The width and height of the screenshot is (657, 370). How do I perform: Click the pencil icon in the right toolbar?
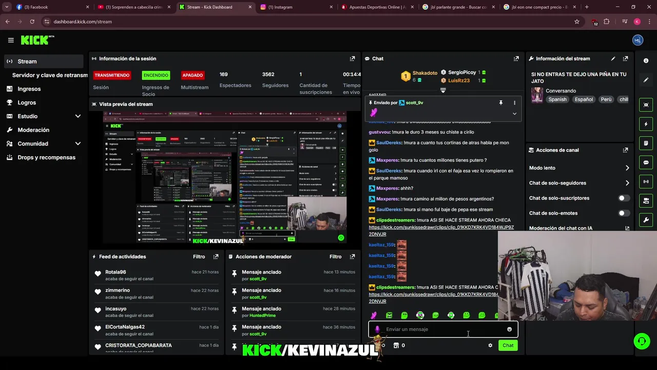coord(646,80)
